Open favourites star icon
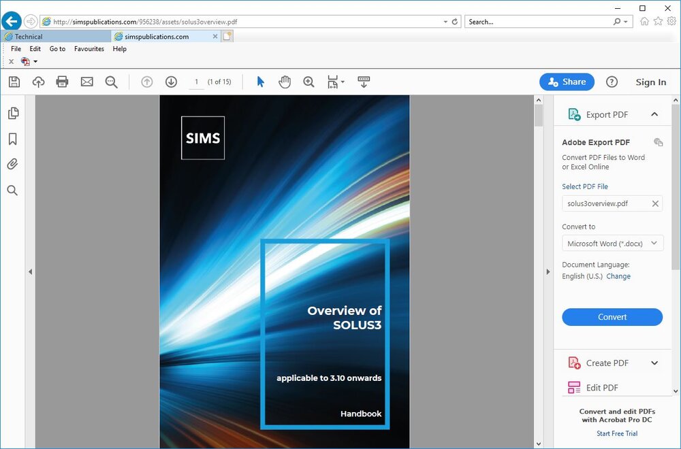The width and height of the screenshot is (681, 449). (658, 21)
